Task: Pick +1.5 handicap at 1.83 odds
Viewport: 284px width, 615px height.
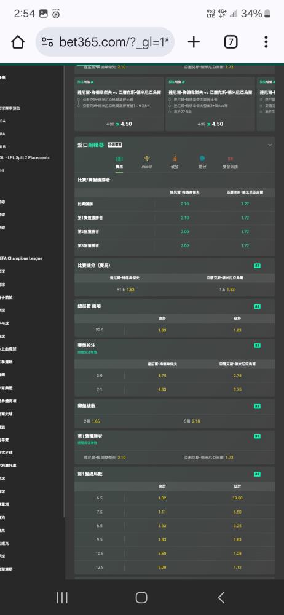Action: [125, 290]
